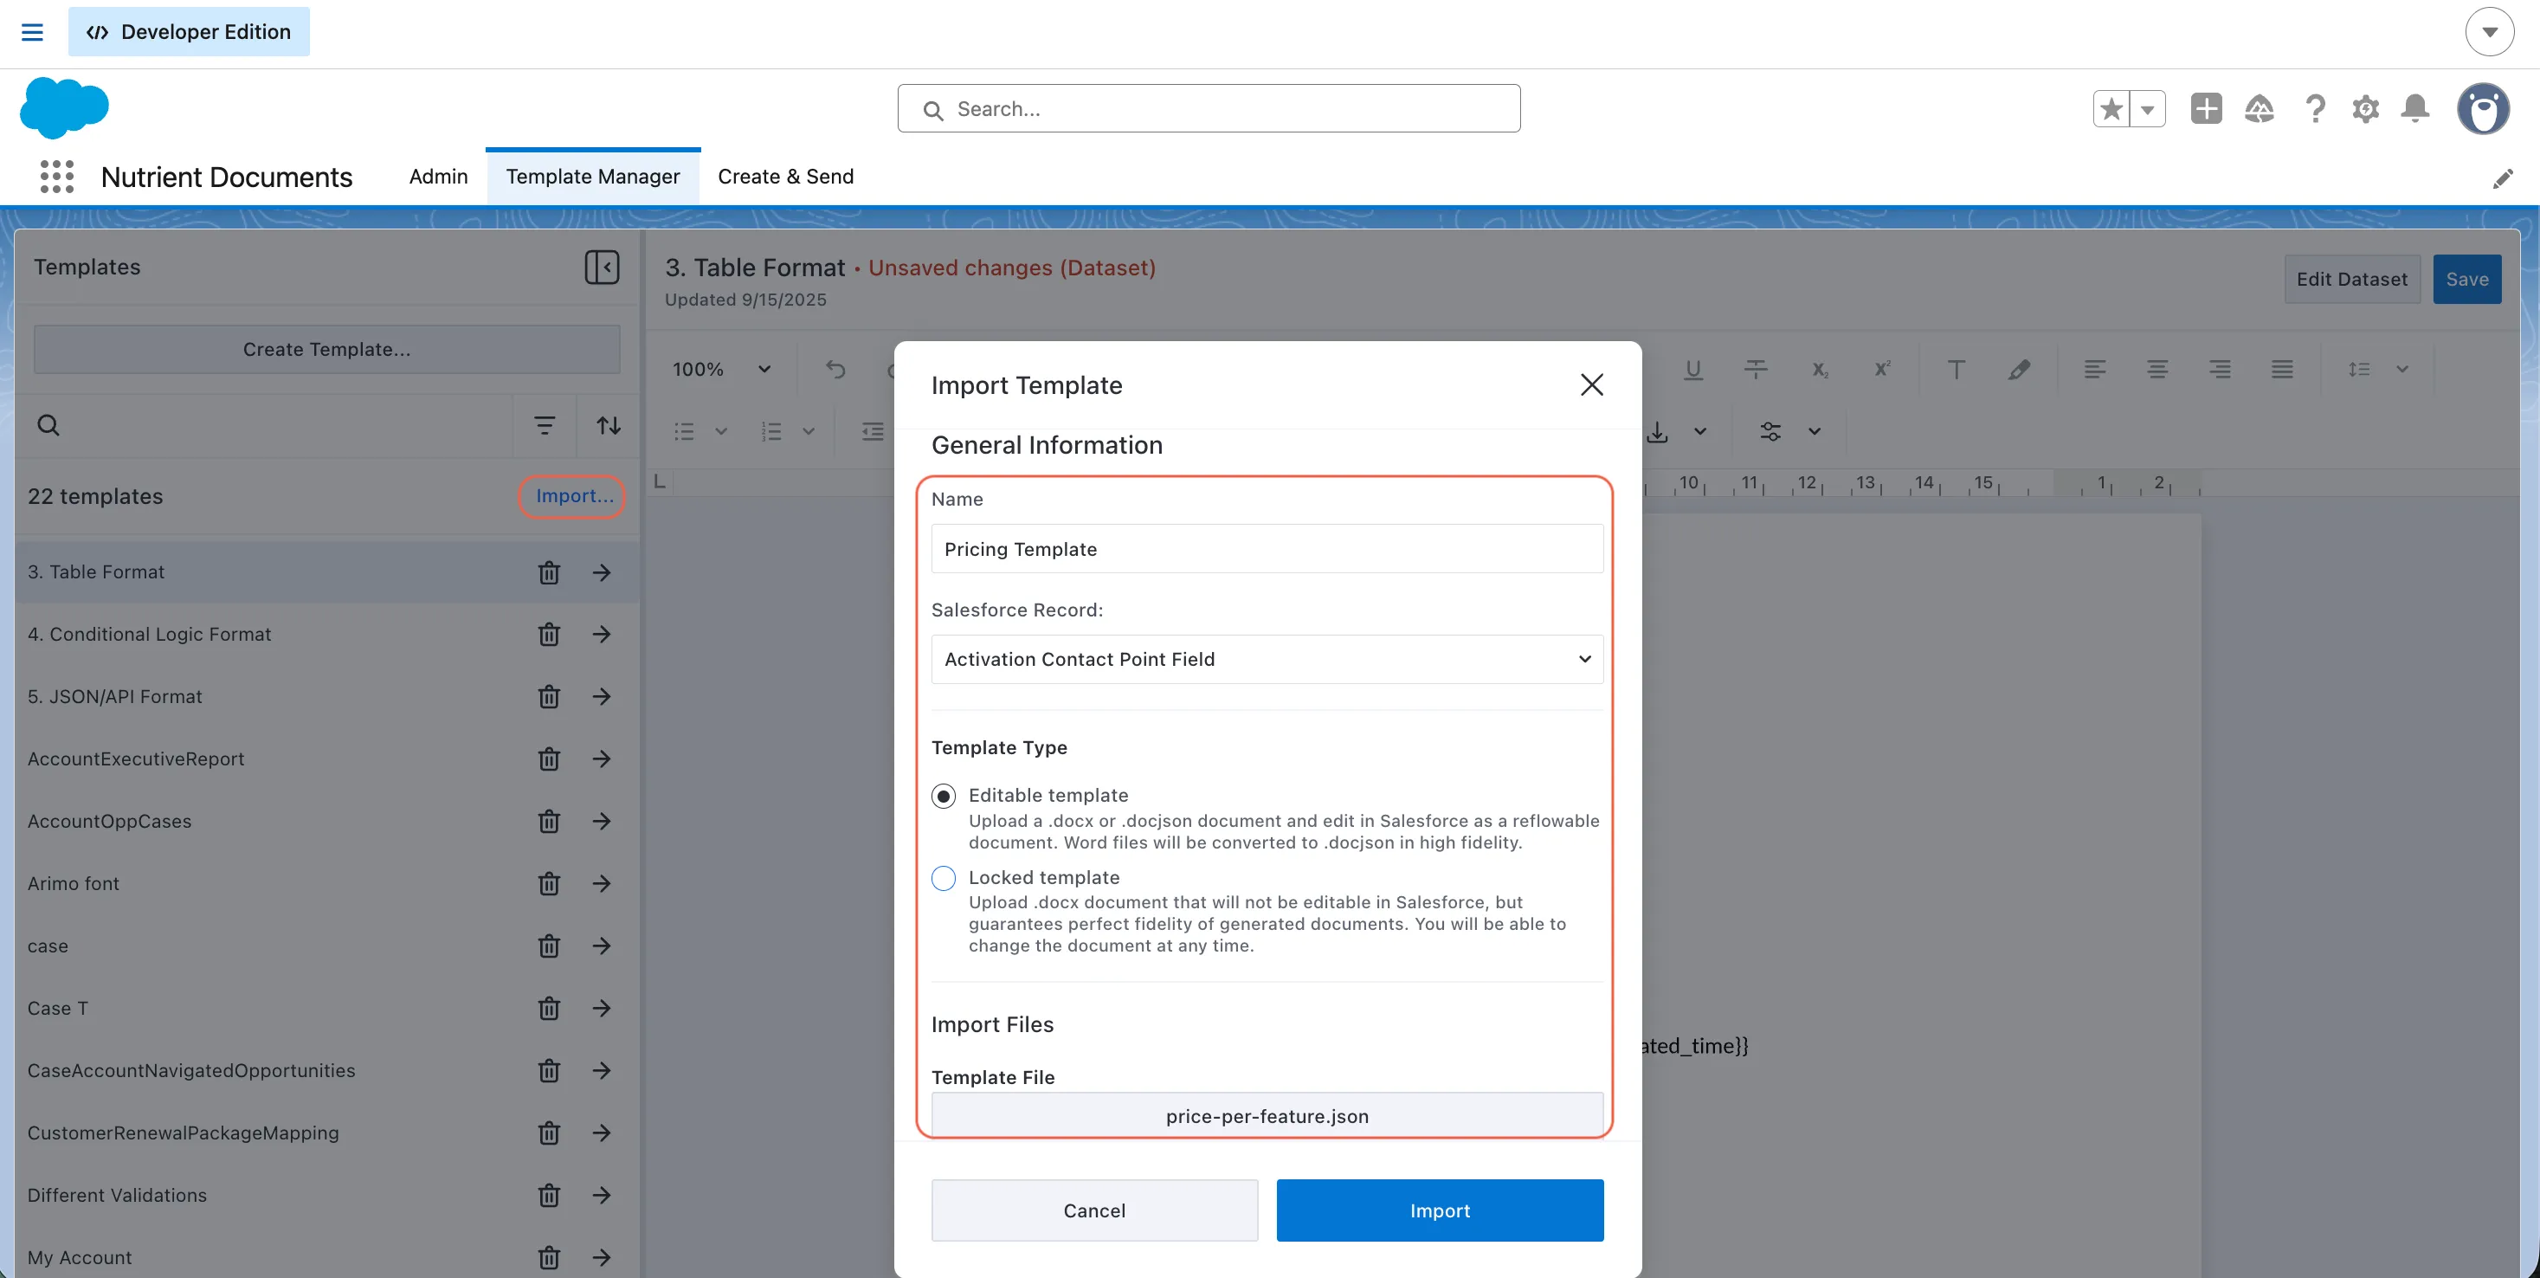The image size is (2540, 1278).
Task: Select the AccountOppCases template row
Action: coord(326,822)
